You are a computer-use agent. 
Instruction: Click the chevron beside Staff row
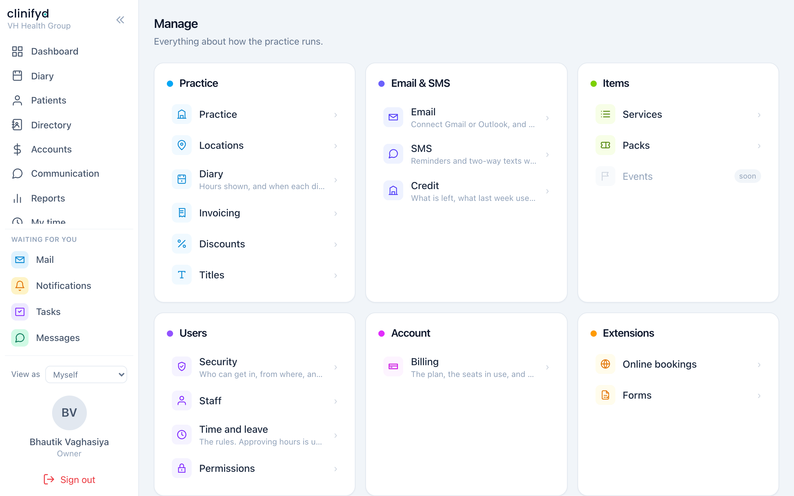[x=336, y=401]
